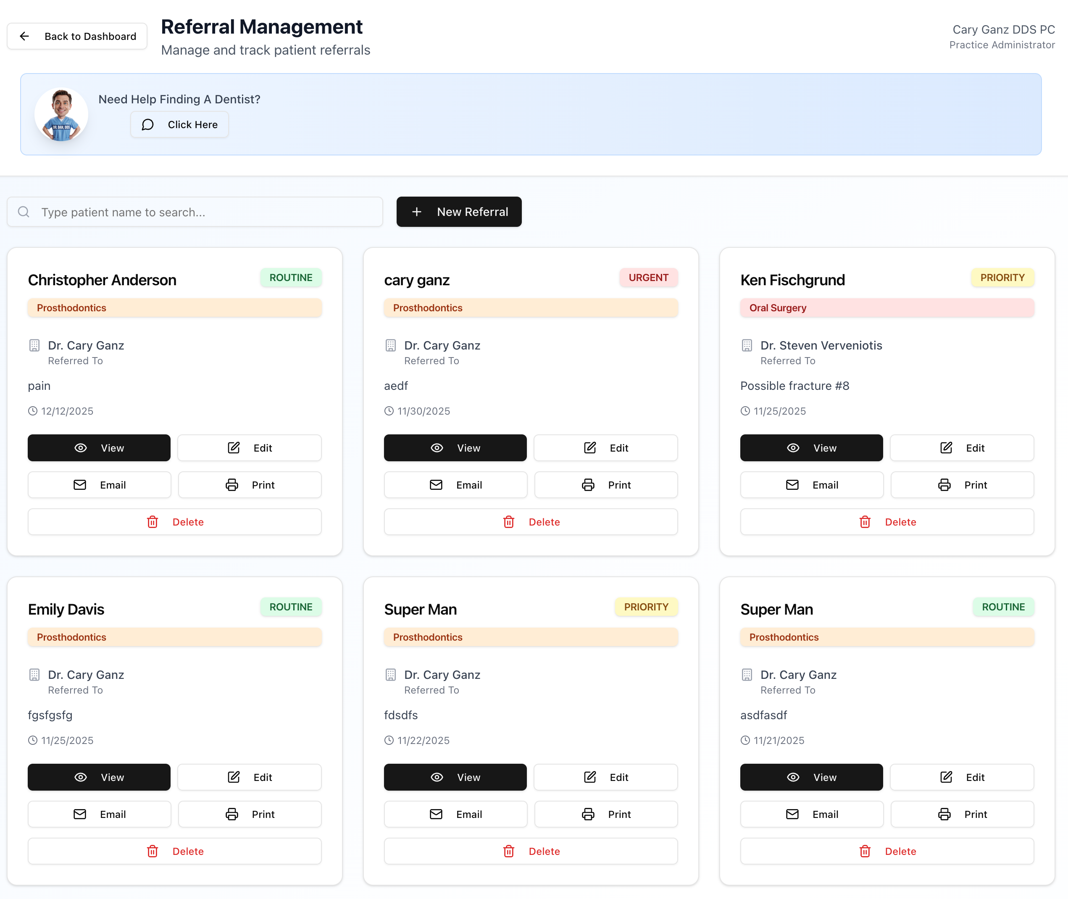The image size is (1068, 899).
Task: Click the Emily Davis patient name
Action: [x=66, y=609]
